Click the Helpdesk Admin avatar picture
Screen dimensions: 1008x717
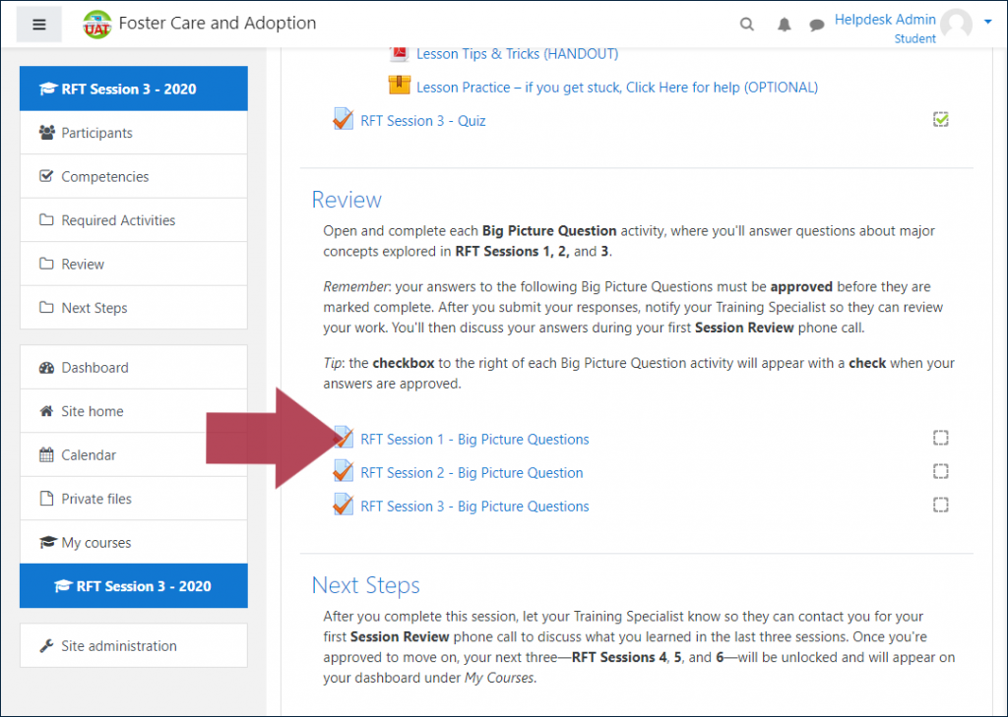(x=956, y=25)
